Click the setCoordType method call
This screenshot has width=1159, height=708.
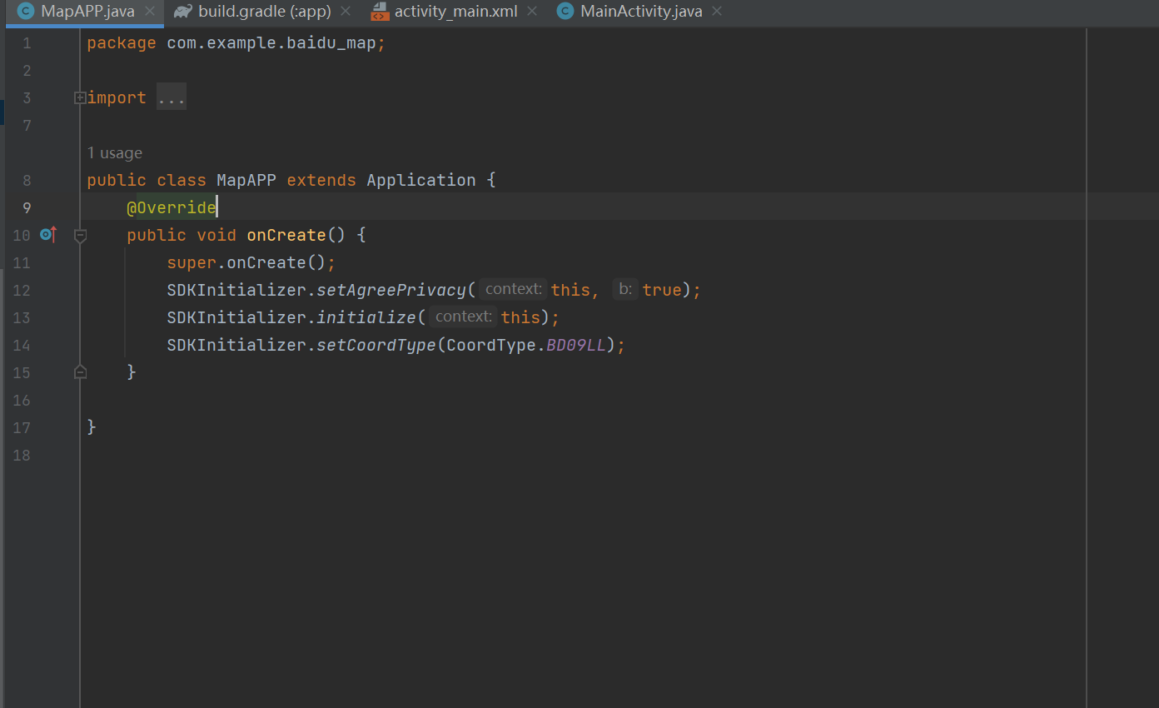point(376,345)
